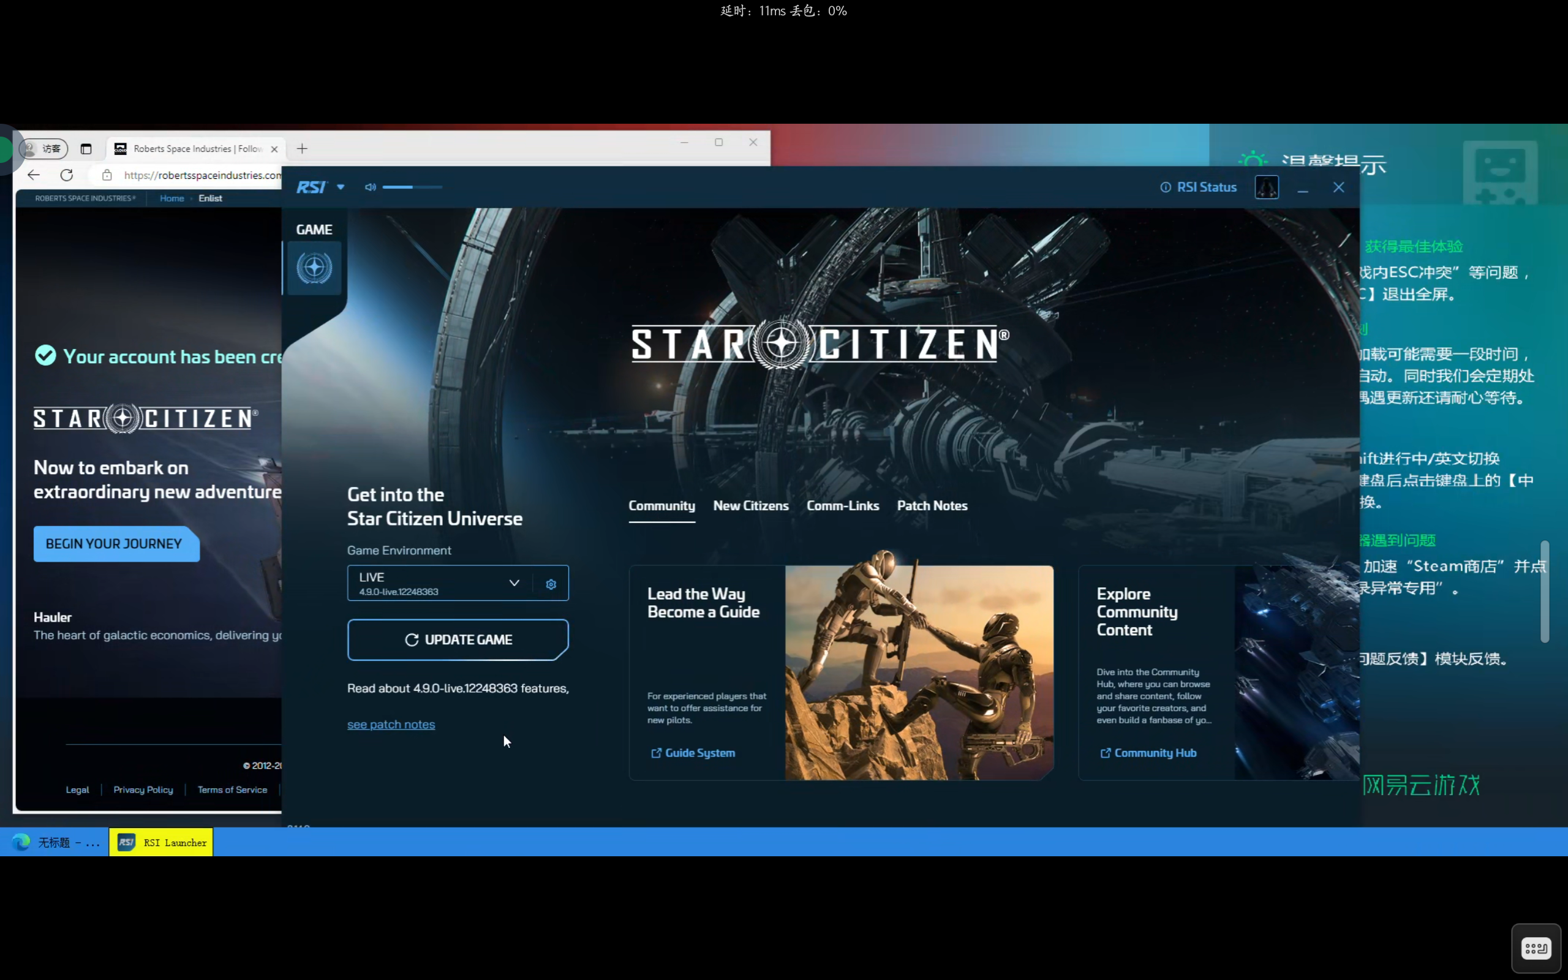Open the user avatar profile menu
The width and height of the screenshot is (1568, 980).
coord(1266,187)
